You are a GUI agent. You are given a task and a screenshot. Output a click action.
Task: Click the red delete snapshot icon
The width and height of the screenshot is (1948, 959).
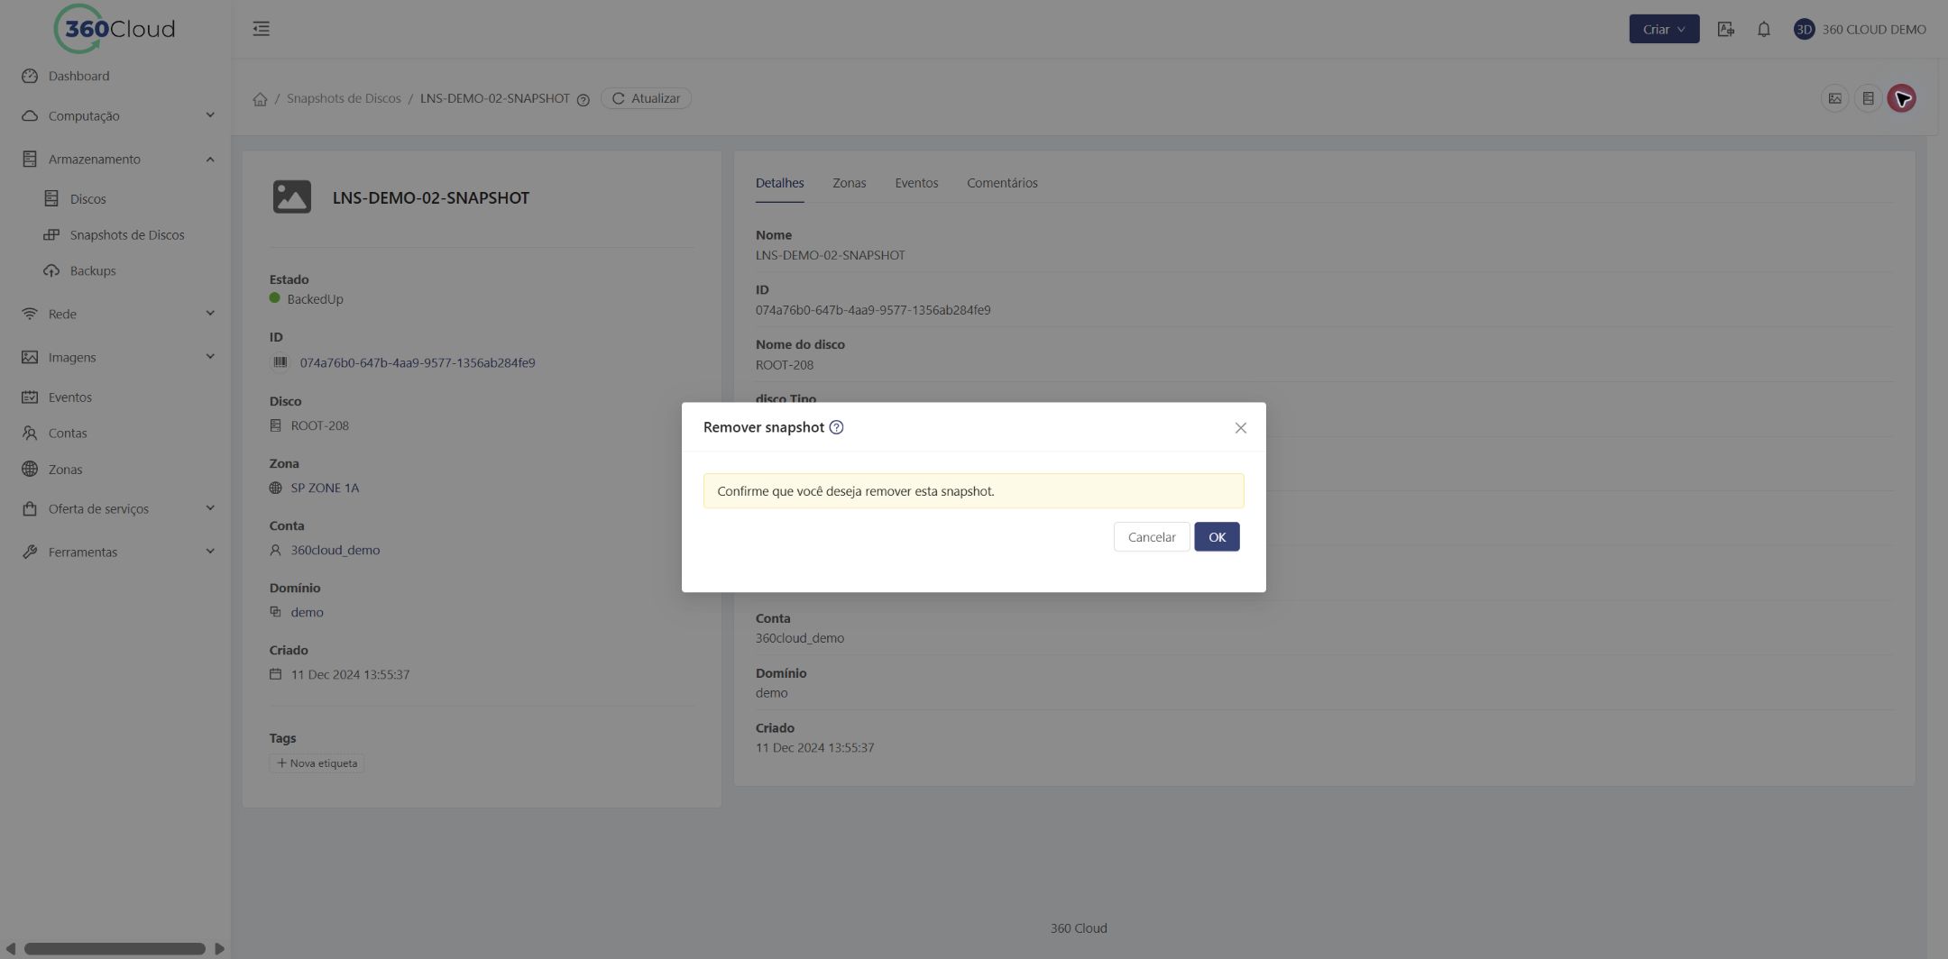pyautogui.click(x=1901, y=98)
